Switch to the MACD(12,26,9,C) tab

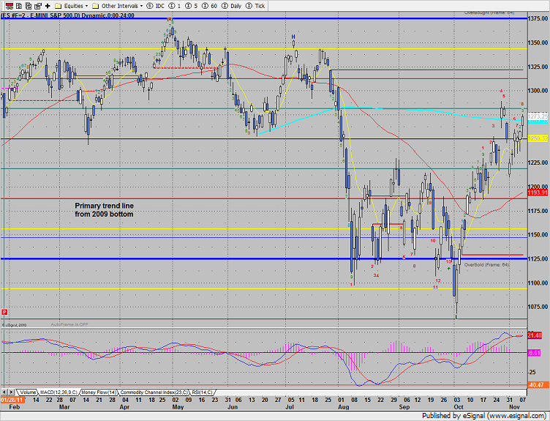click(59, 392)
